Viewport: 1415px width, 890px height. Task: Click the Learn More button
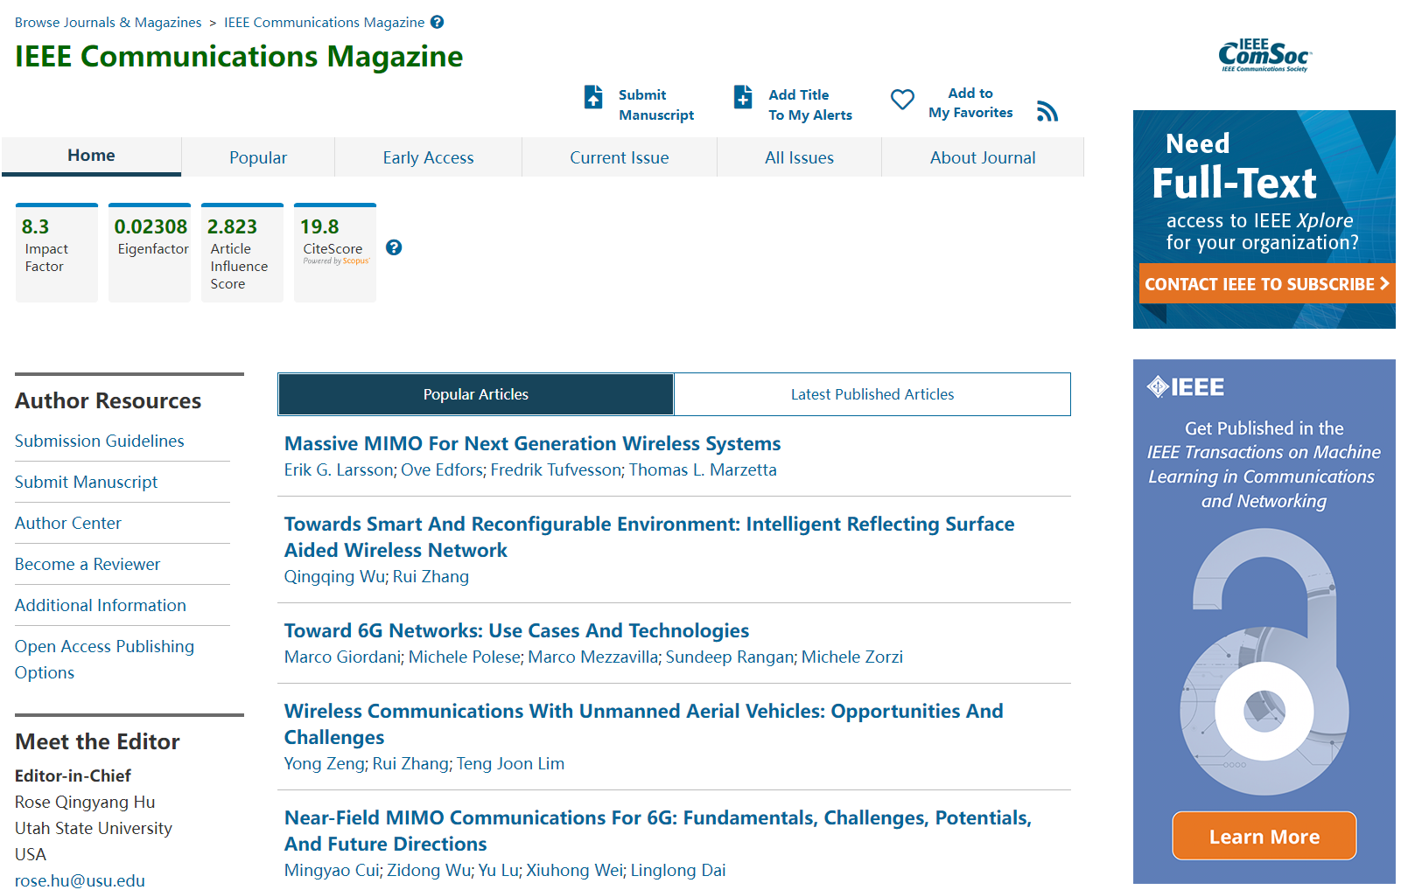1264,837
